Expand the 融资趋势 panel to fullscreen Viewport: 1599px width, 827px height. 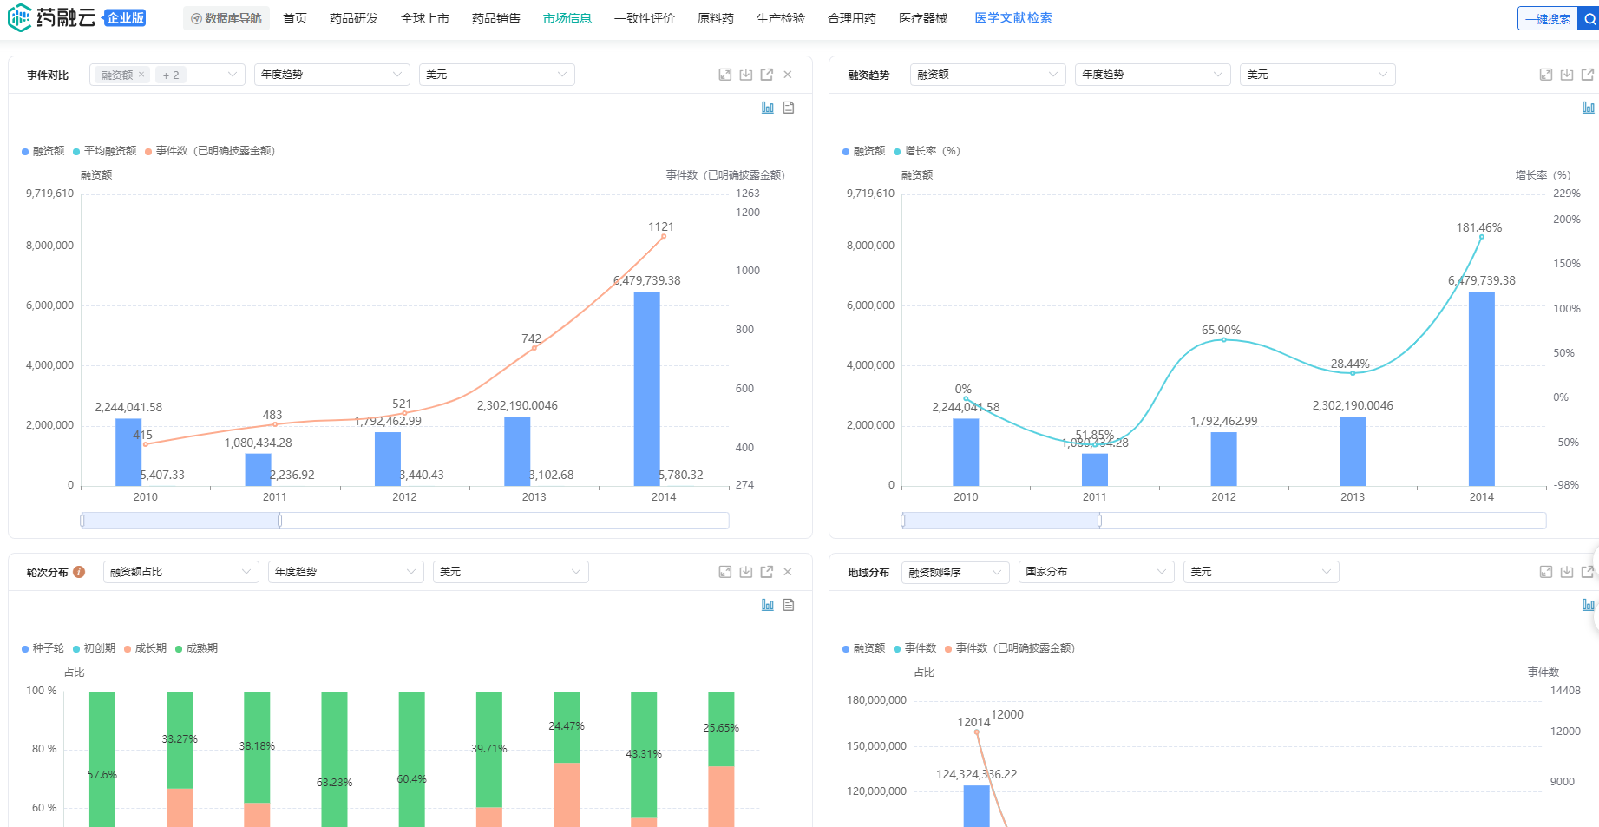coord(1546,75)
